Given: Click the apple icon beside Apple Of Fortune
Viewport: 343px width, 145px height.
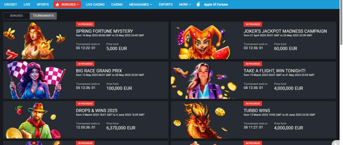Looking at the screenshot, I should click(x=198, y=4).
